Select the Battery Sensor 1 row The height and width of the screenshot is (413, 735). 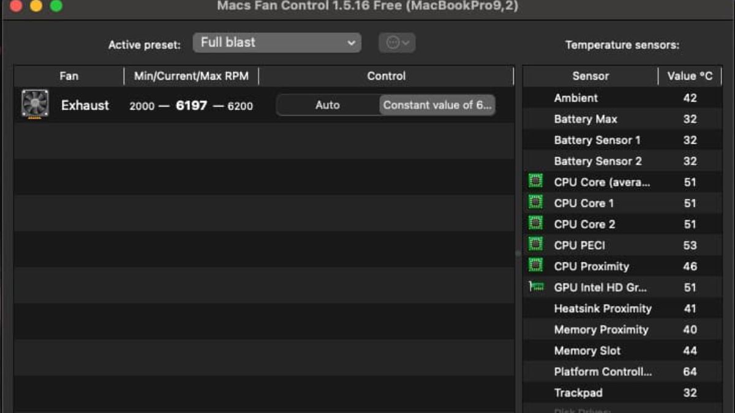[622, 140]
